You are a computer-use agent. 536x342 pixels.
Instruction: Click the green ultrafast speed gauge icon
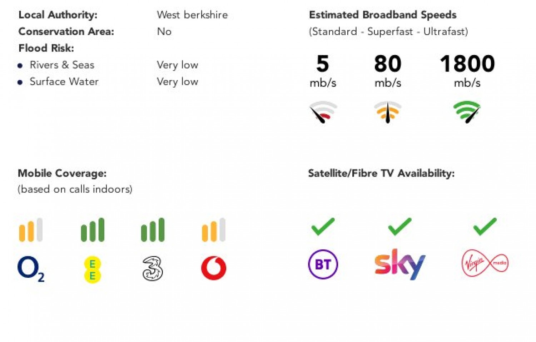click(x=467, y=112)
